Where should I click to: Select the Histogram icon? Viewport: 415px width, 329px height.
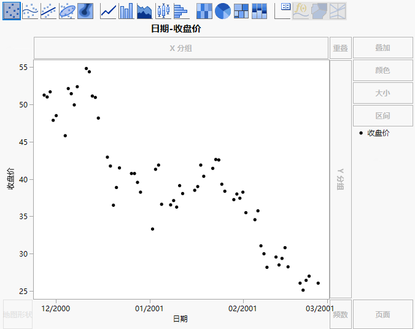(x=180, y=10)
